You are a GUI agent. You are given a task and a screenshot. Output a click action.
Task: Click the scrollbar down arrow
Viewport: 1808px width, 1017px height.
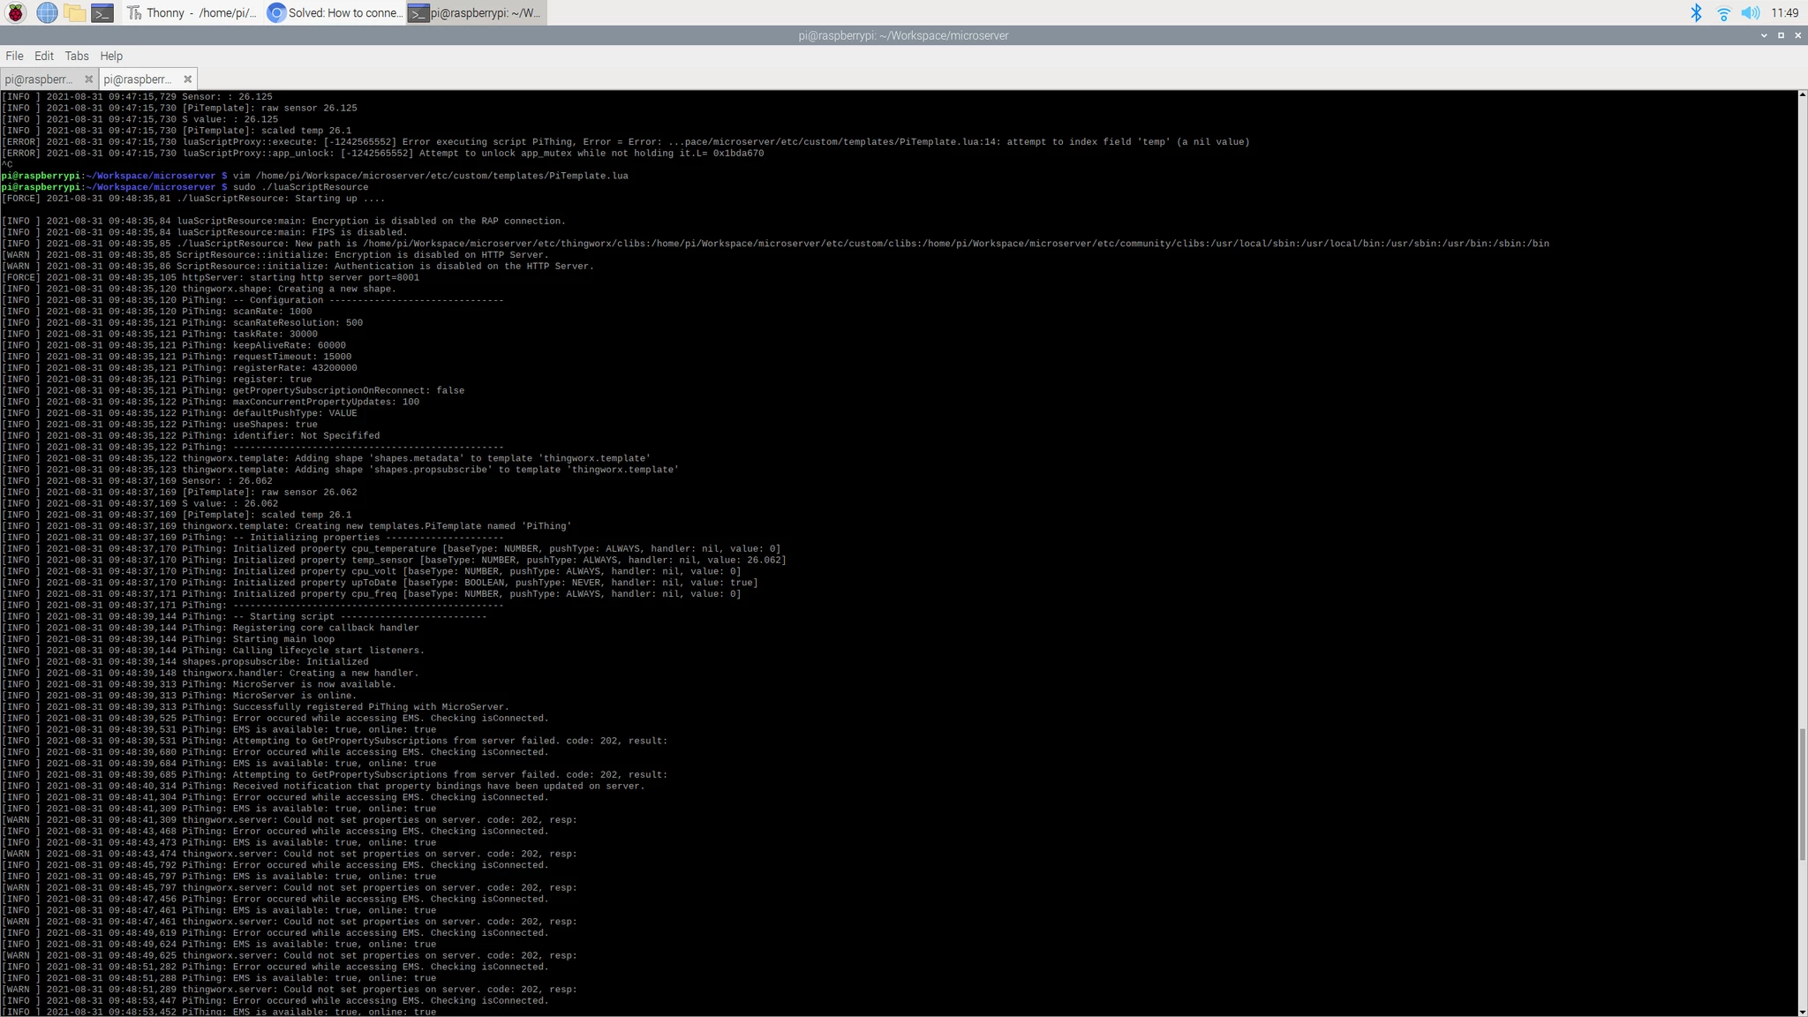[x=1802, y=1012]
